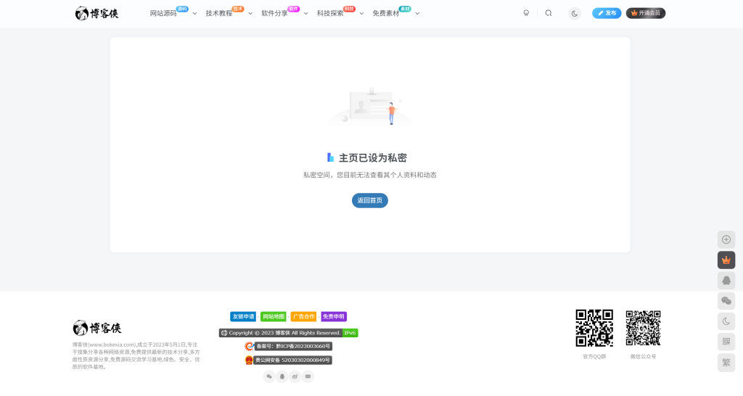This screenshot has height=396, width=743.
Task: Open the 科技探索 menu item
Action: [330, 14]
